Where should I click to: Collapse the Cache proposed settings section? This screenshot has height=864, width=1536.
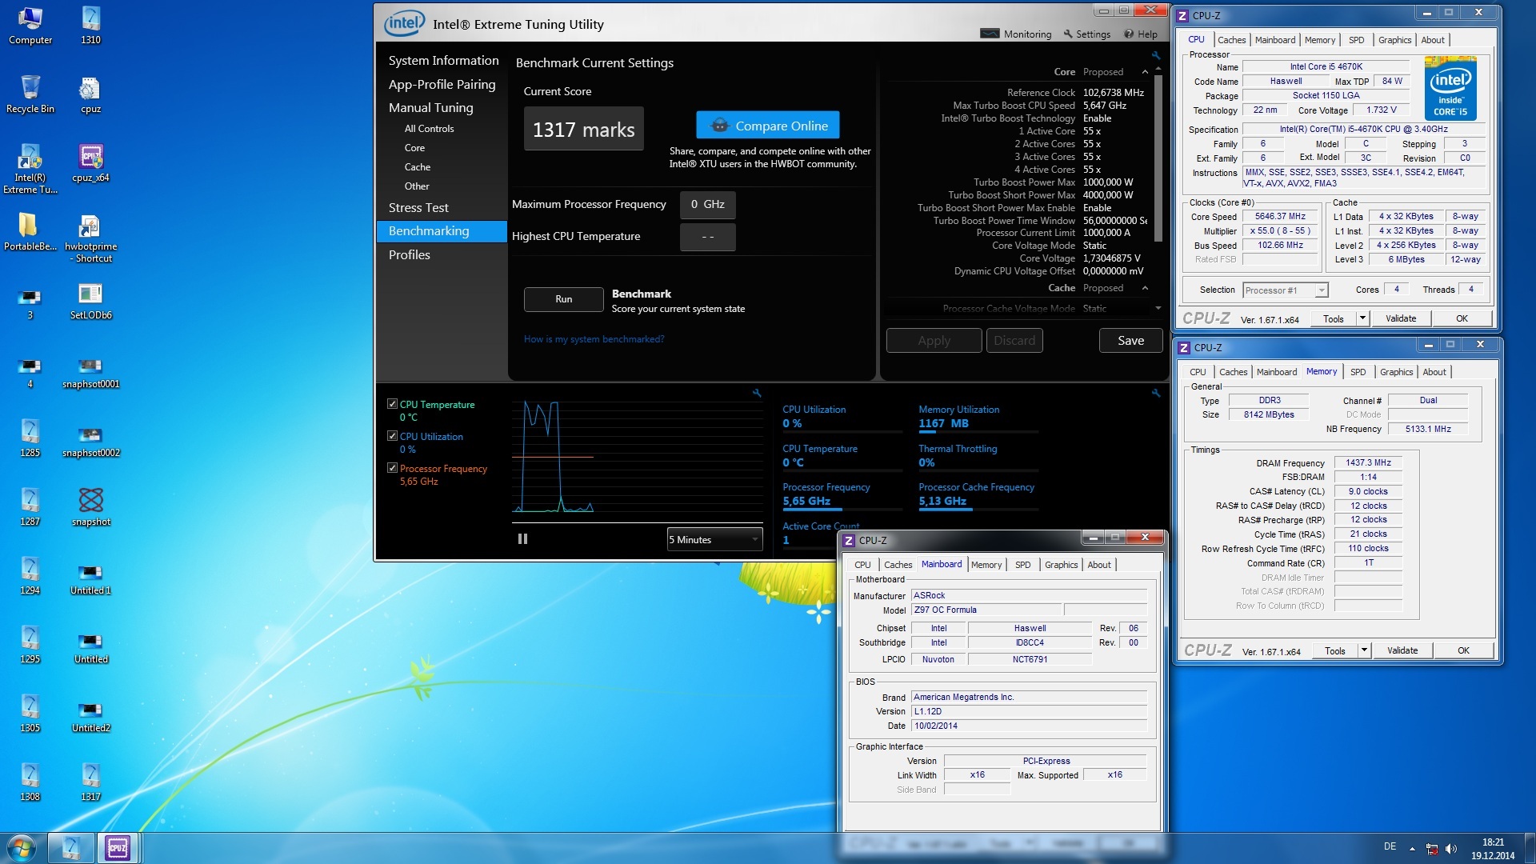1145,288
